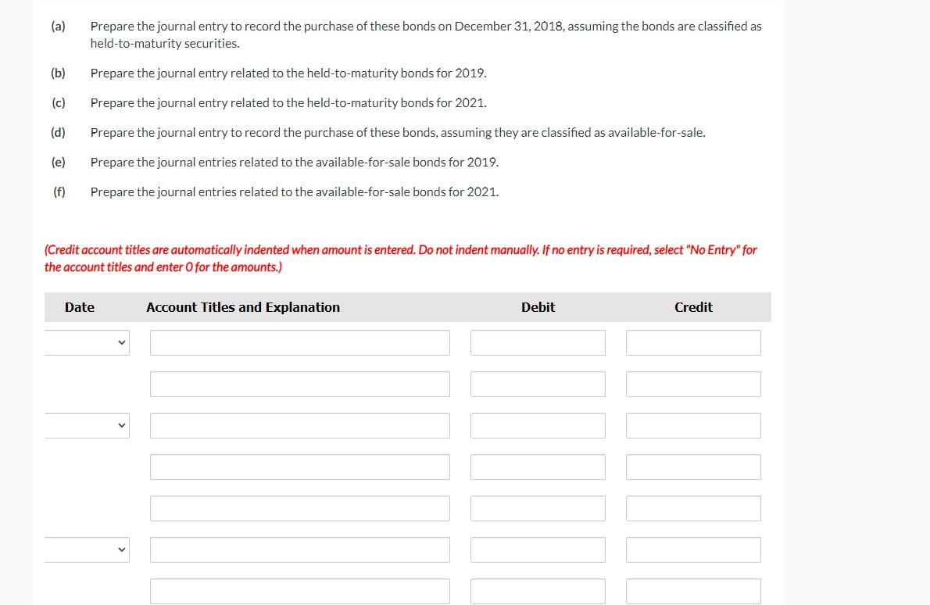Click the red instruction text about No Entry
The height and width of the screenshot is (605, 930).
click(x=400, y=258)
